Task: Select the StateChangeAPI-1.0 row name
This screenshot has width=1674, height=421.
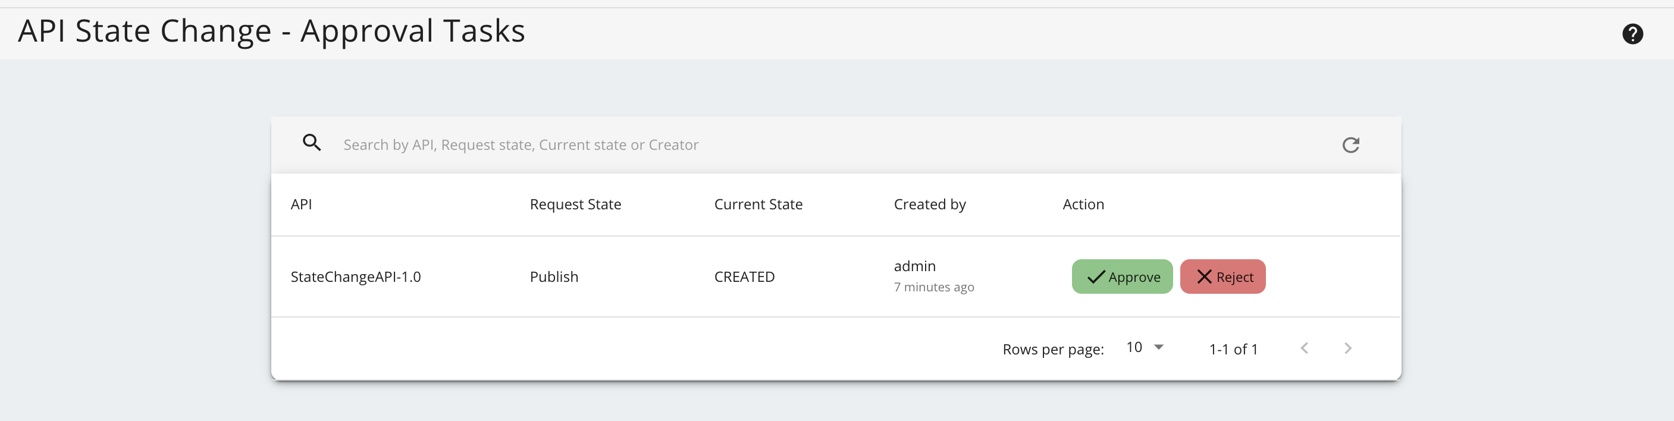Action: [356, 278]
